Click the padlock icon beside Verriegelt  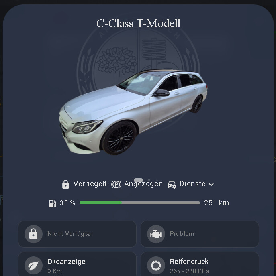[x=65, y=184]
